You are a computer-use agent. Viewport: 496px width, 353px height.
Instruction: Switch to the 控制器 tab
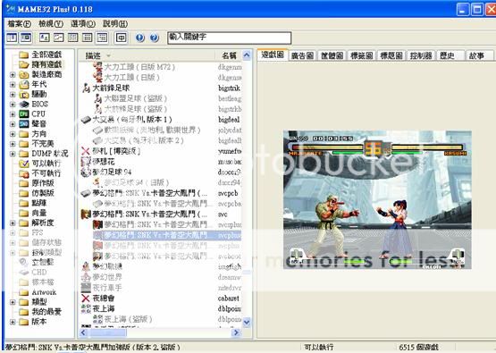coord(421,55)
